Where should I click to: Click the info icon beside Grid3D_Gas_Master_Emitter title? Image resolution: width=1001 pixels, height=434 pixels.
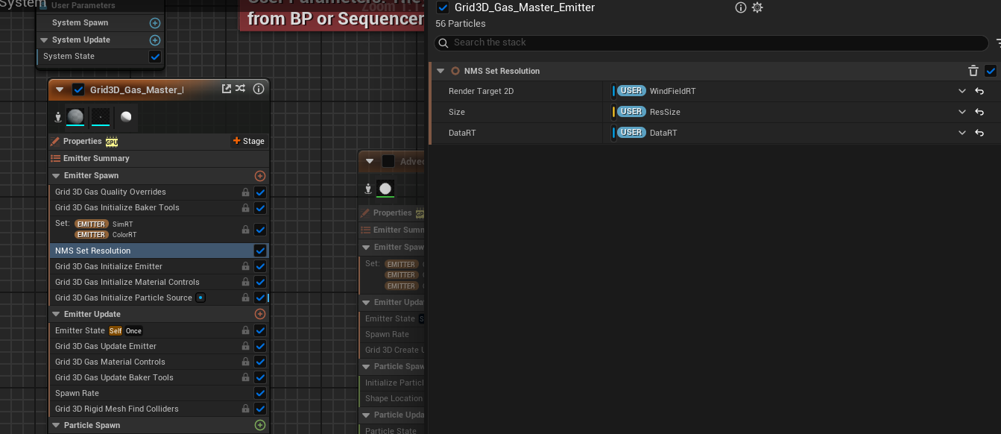[740, 7]
